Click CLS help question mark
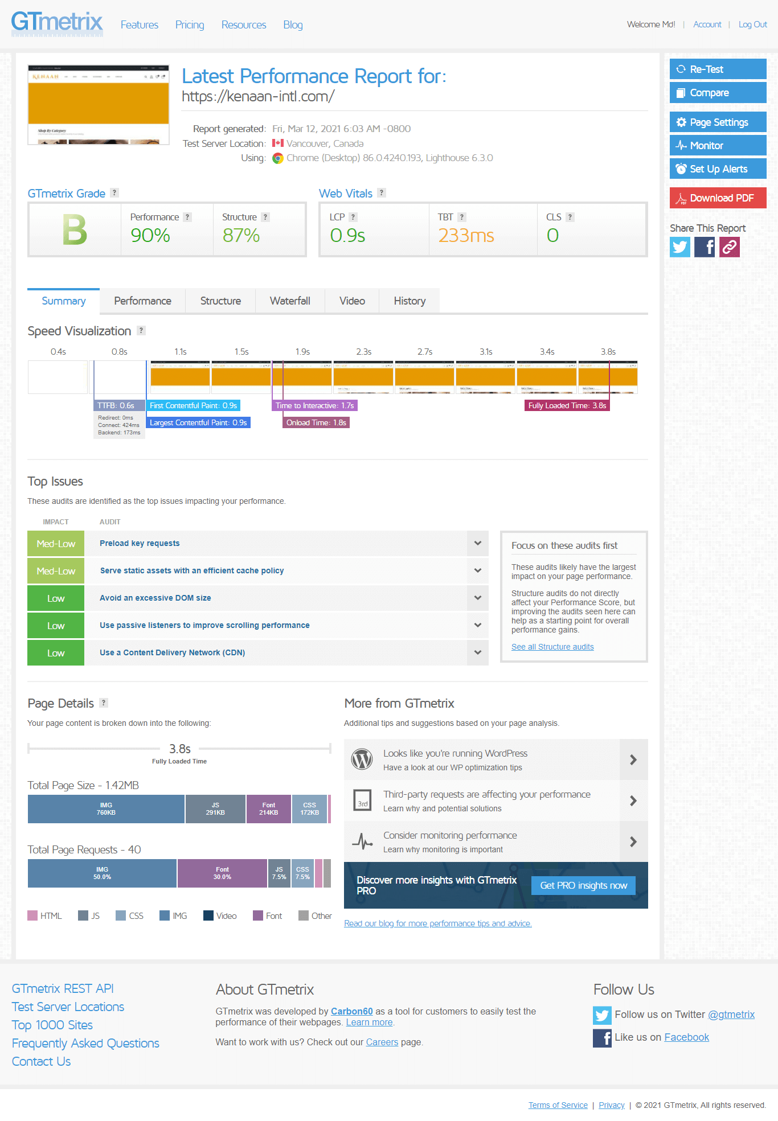Viewport: 778px width, 1121px height. coord(570,217)
